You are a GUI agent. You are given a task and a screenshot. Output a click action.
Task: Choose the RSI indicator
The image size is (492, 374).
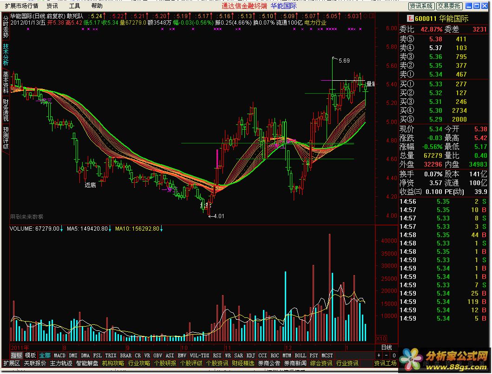(217, 355)
